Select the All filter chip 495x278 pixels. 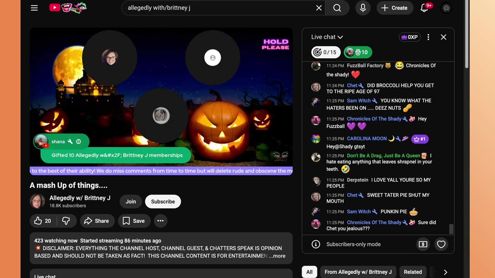[309, 272]
